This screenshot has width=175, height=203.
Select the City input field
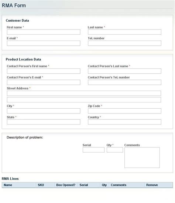[44, 111]
